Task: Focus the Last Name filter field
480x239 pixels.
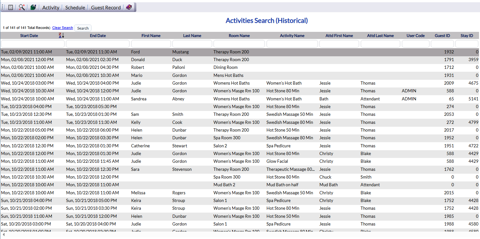Action: click(192, 44)
